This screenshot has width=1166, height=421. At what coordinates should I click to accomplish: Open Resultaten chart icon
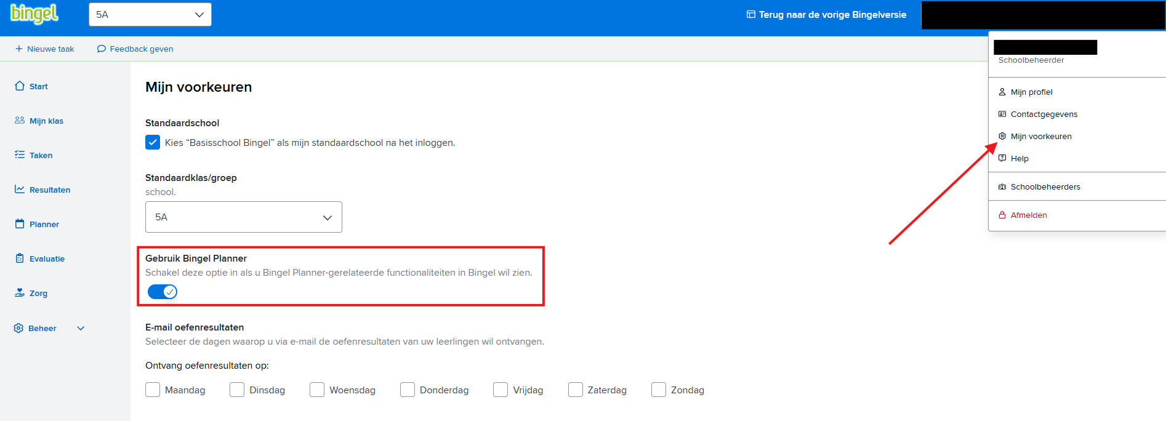coord(20,190)
